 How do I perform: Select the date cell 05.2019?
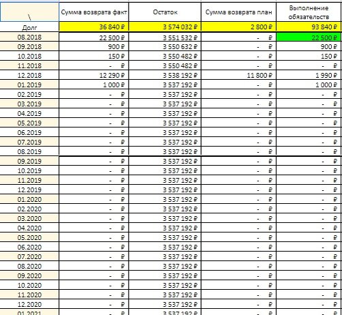click(x=29, y=123)
